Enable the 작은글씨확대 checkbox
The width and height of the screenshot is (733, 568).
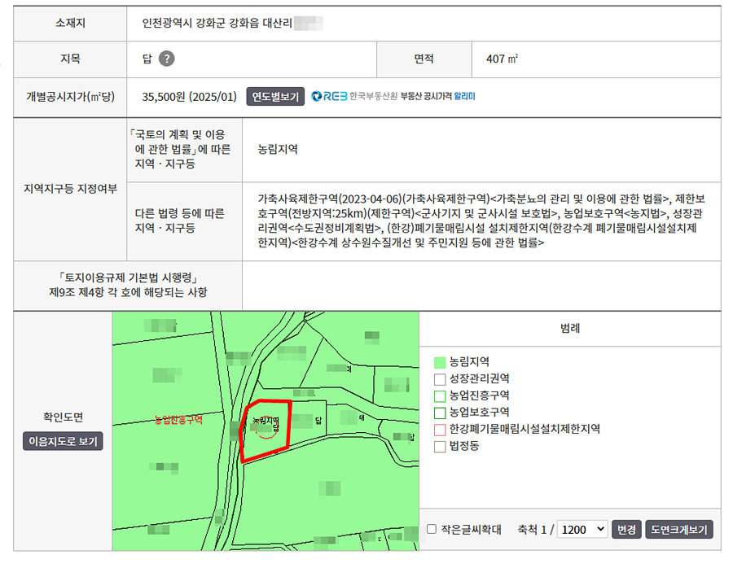pyautogui.click(x=432, y=529)
